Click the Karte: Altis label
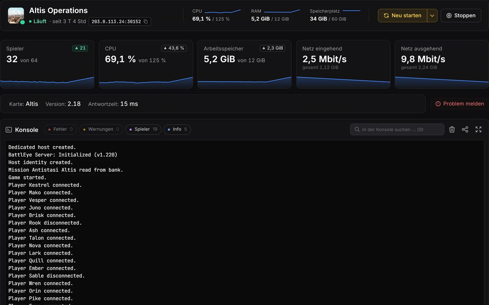 coord(24,104)
